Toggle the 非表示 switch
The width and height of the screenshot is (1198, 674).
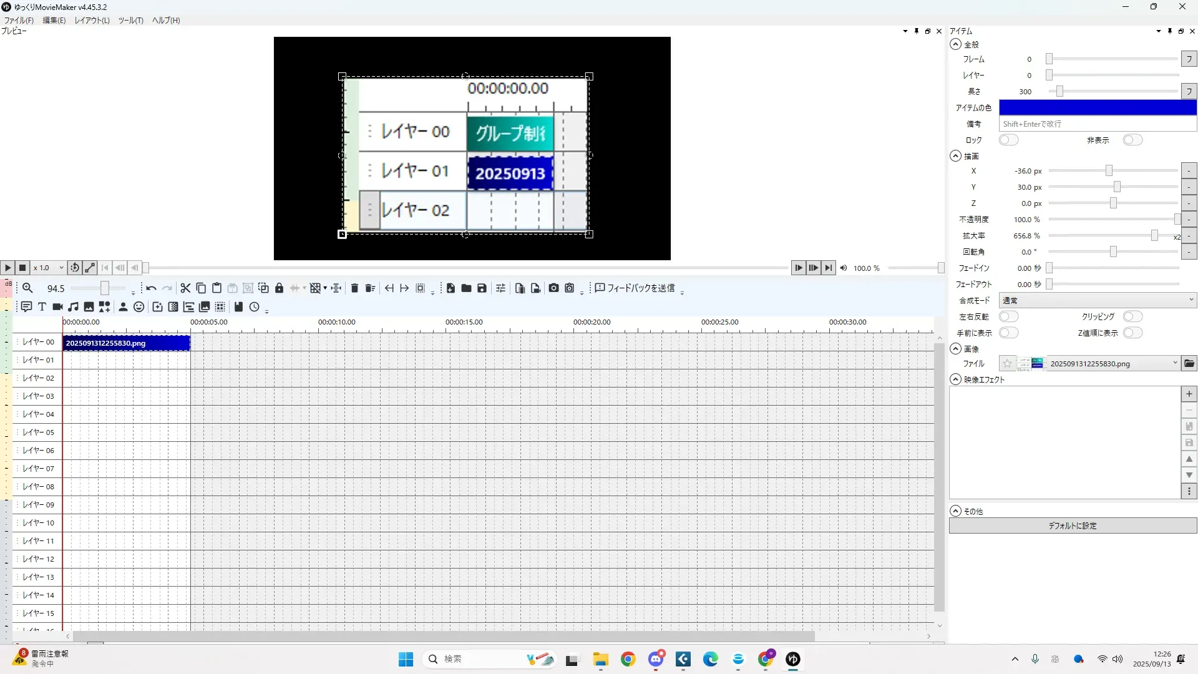point(1132,140)
